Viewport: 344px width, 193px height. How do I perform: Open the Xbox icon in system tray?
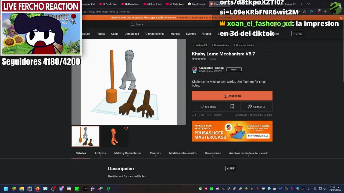click(x=200, y=189)
